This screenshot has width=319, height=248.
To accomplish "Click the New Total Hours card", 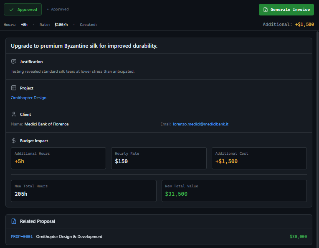I will click(84, 191).
